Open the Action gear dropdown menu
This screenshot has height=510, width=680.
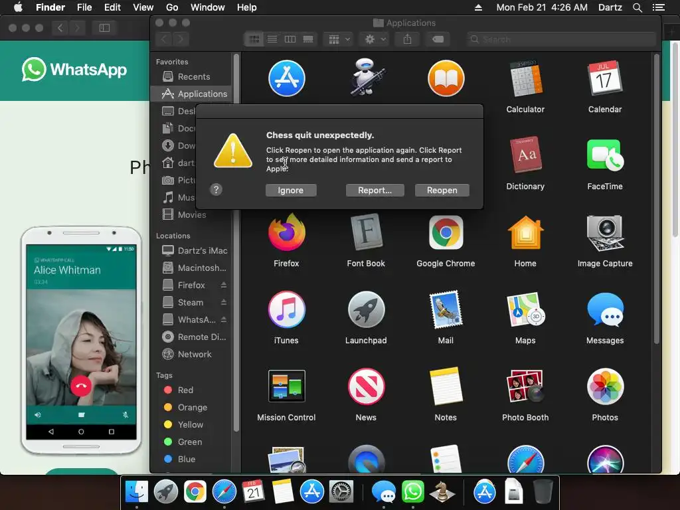tap(375, 39)
